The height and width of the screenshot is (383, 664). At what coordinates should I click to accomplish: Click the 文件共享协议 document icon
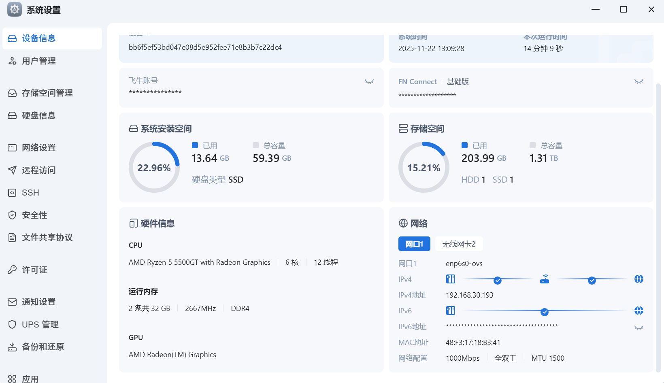[x=12, y=238]
